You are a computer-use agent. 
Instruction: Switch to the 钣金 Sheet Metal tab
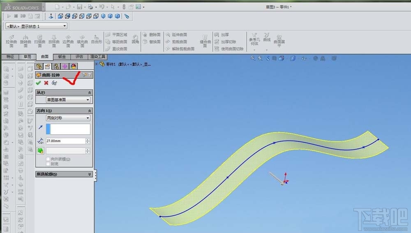pyautogui.click(x=62, y=57)
